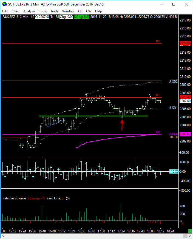Click the Sierra Chart globe icon in title bar
Viewport: 193px width, 239px height.
[x=5, y=4]
